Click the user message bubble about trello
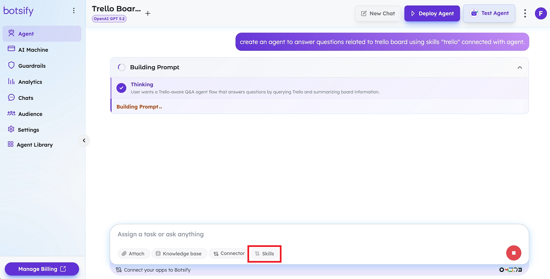 382,42
